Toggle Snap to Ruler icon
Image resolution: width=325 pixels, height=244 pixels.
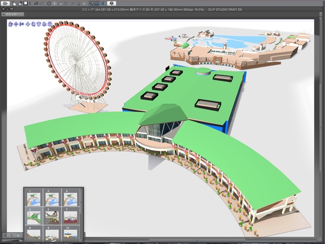pyautogui.click(x=91, y=4)
